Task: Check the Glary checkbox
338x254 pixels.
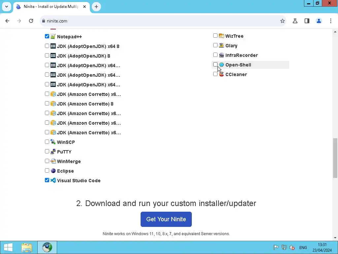Action: click(215, 45)
